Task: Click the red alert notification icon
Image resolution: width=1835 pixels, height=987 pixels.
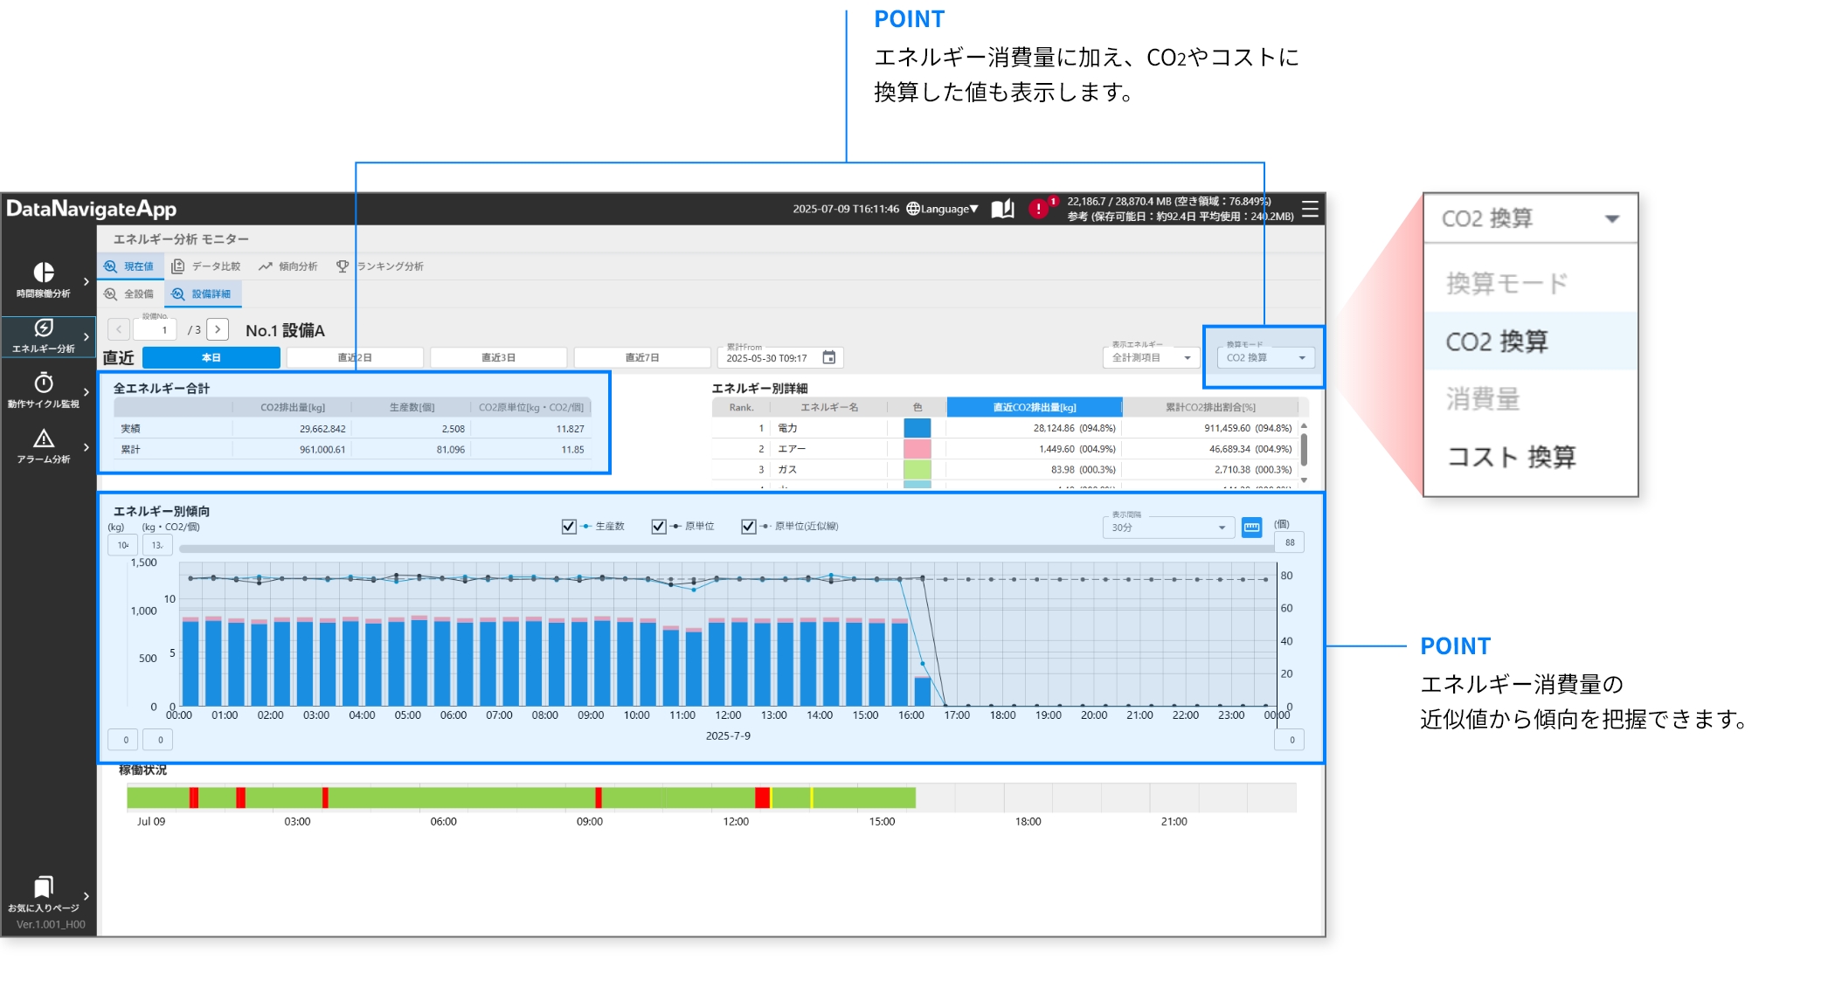Action: pos(1038,209)
